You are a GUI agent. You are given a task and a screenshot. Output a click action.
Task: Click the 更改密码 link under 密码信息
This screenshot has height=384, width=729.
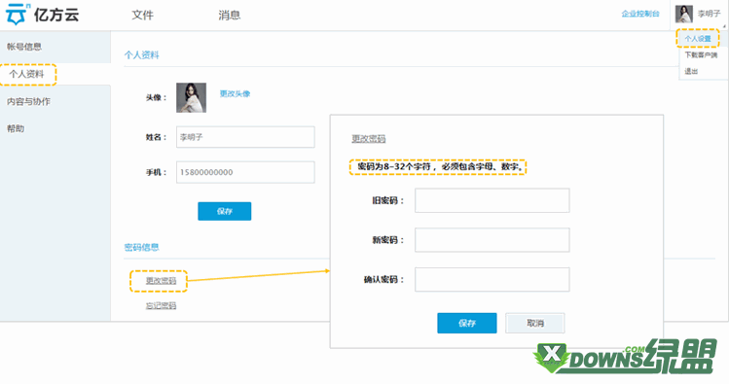(x=161, y=280)
